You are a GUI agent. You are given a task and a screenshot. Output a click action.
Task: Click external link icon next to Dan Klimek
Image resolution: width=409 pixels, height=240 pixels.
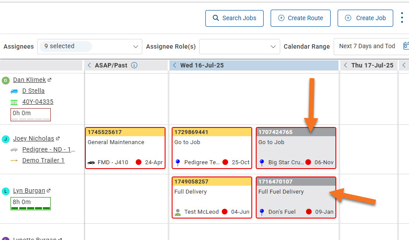tap(49, 80)
